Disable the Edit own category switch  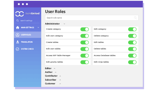coord(85,36)
